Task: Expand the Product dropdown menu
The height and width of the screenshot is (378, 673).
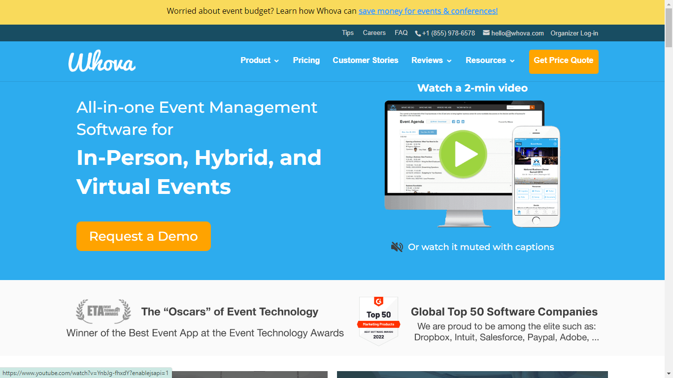Action: 260,61
